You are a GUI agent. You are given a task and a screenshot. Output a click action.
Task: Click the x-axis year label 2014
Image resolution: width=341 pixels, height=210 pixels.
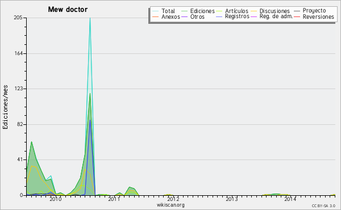tap(290, 199)
